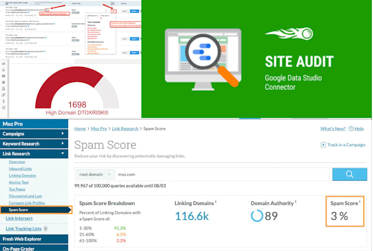This screenshot has height=251, width=373.
Task: Click the chain link icon in the DTOXRISK sidebar
Action: [4, 95]
